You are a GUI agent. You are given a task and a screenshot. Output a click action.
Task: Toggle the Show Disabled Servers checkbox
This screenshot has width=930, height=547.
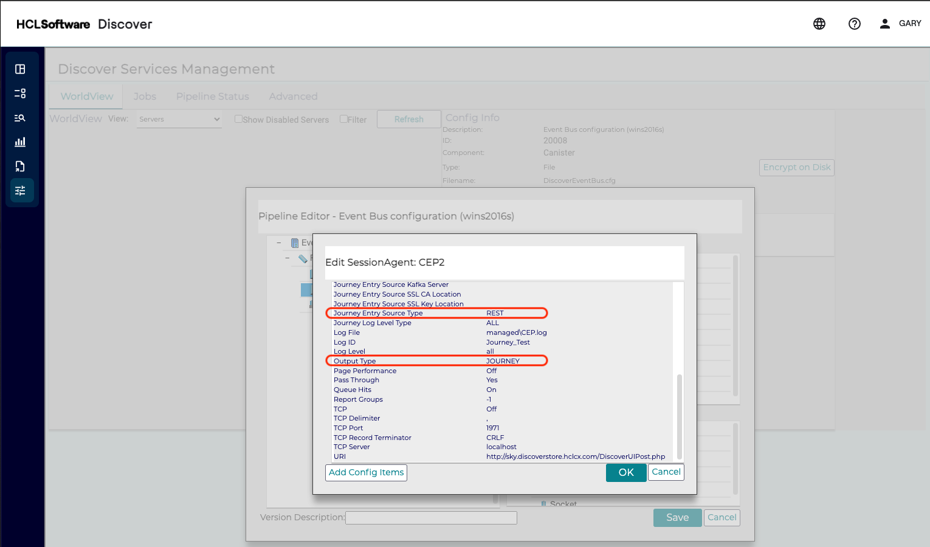click(238, 119)
